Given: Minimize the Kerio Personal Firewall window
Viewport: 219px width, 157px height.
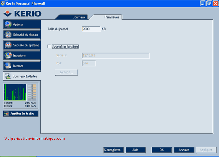Looking at the screenshot, I should pyautogui.click(x=203, y=3).
